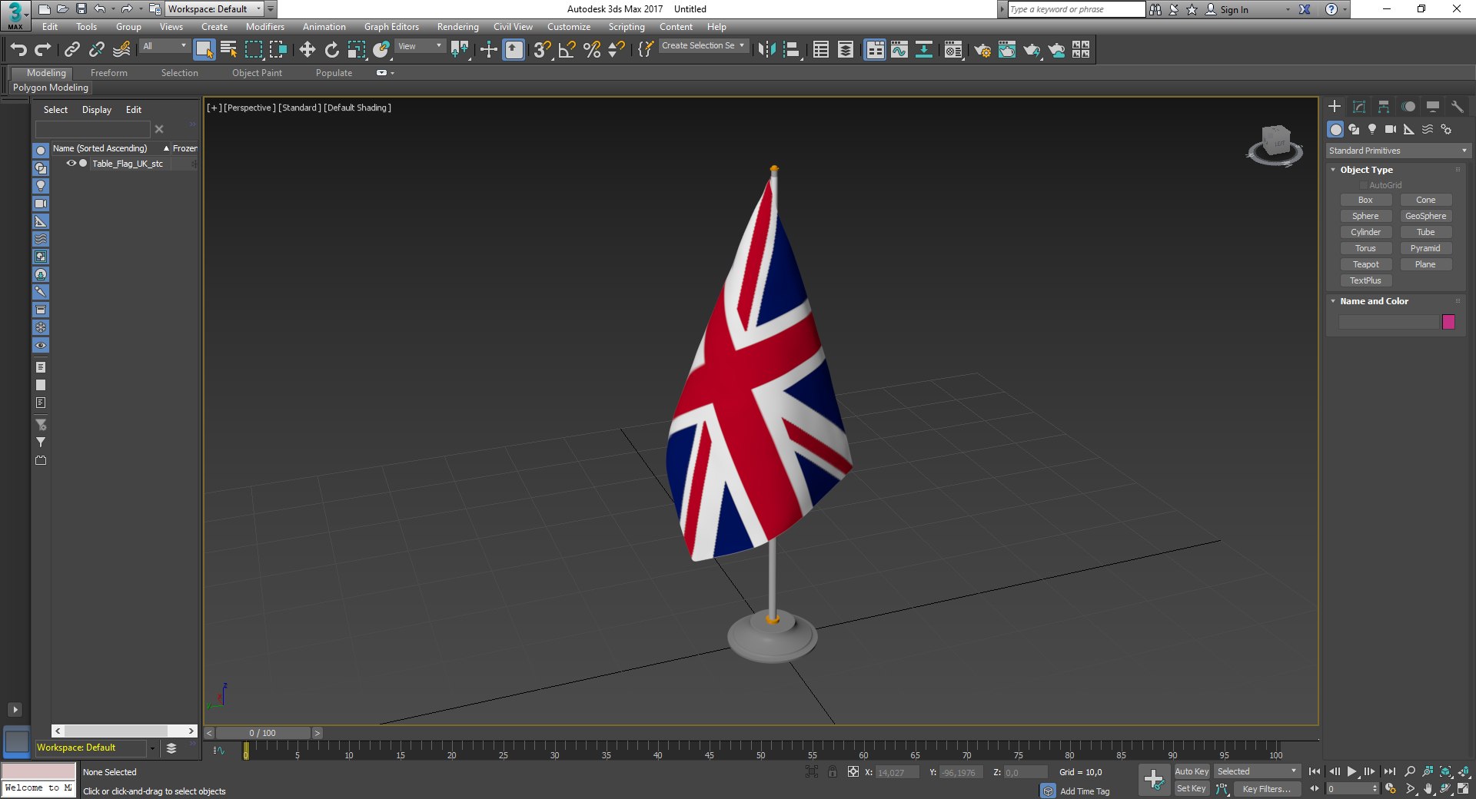Switch to the Hierarchy command panel tab
This screenshot has height=799, width=1476.
pyautogui.click(x=1384, y=106)
